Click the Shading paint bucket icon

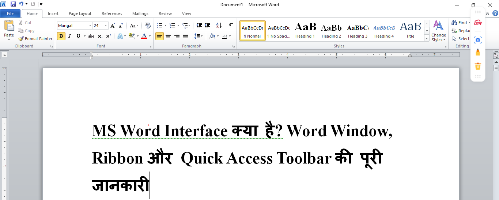212,36
